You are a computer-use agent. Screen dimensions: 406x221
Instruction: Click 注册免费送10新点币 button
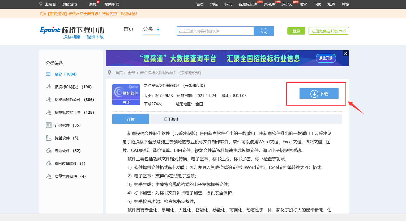328,31
